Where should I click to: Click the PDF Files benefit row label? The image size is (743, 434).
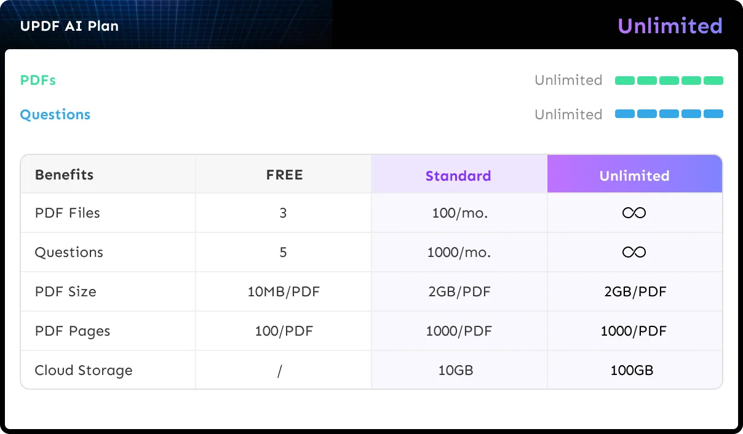click(x=68, y=213)
